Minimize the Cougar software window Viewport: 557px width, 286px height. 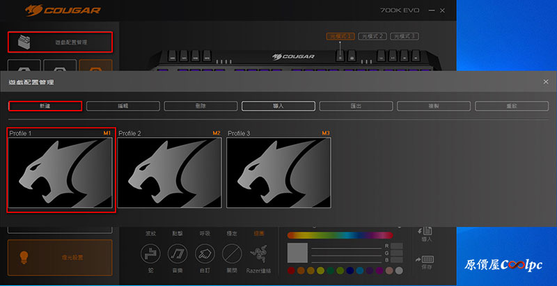[432, 10]
